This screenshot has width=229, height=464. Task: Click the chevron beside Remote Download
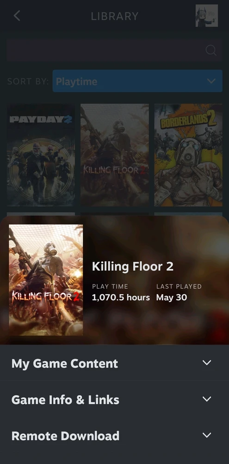tap(207, 435)
